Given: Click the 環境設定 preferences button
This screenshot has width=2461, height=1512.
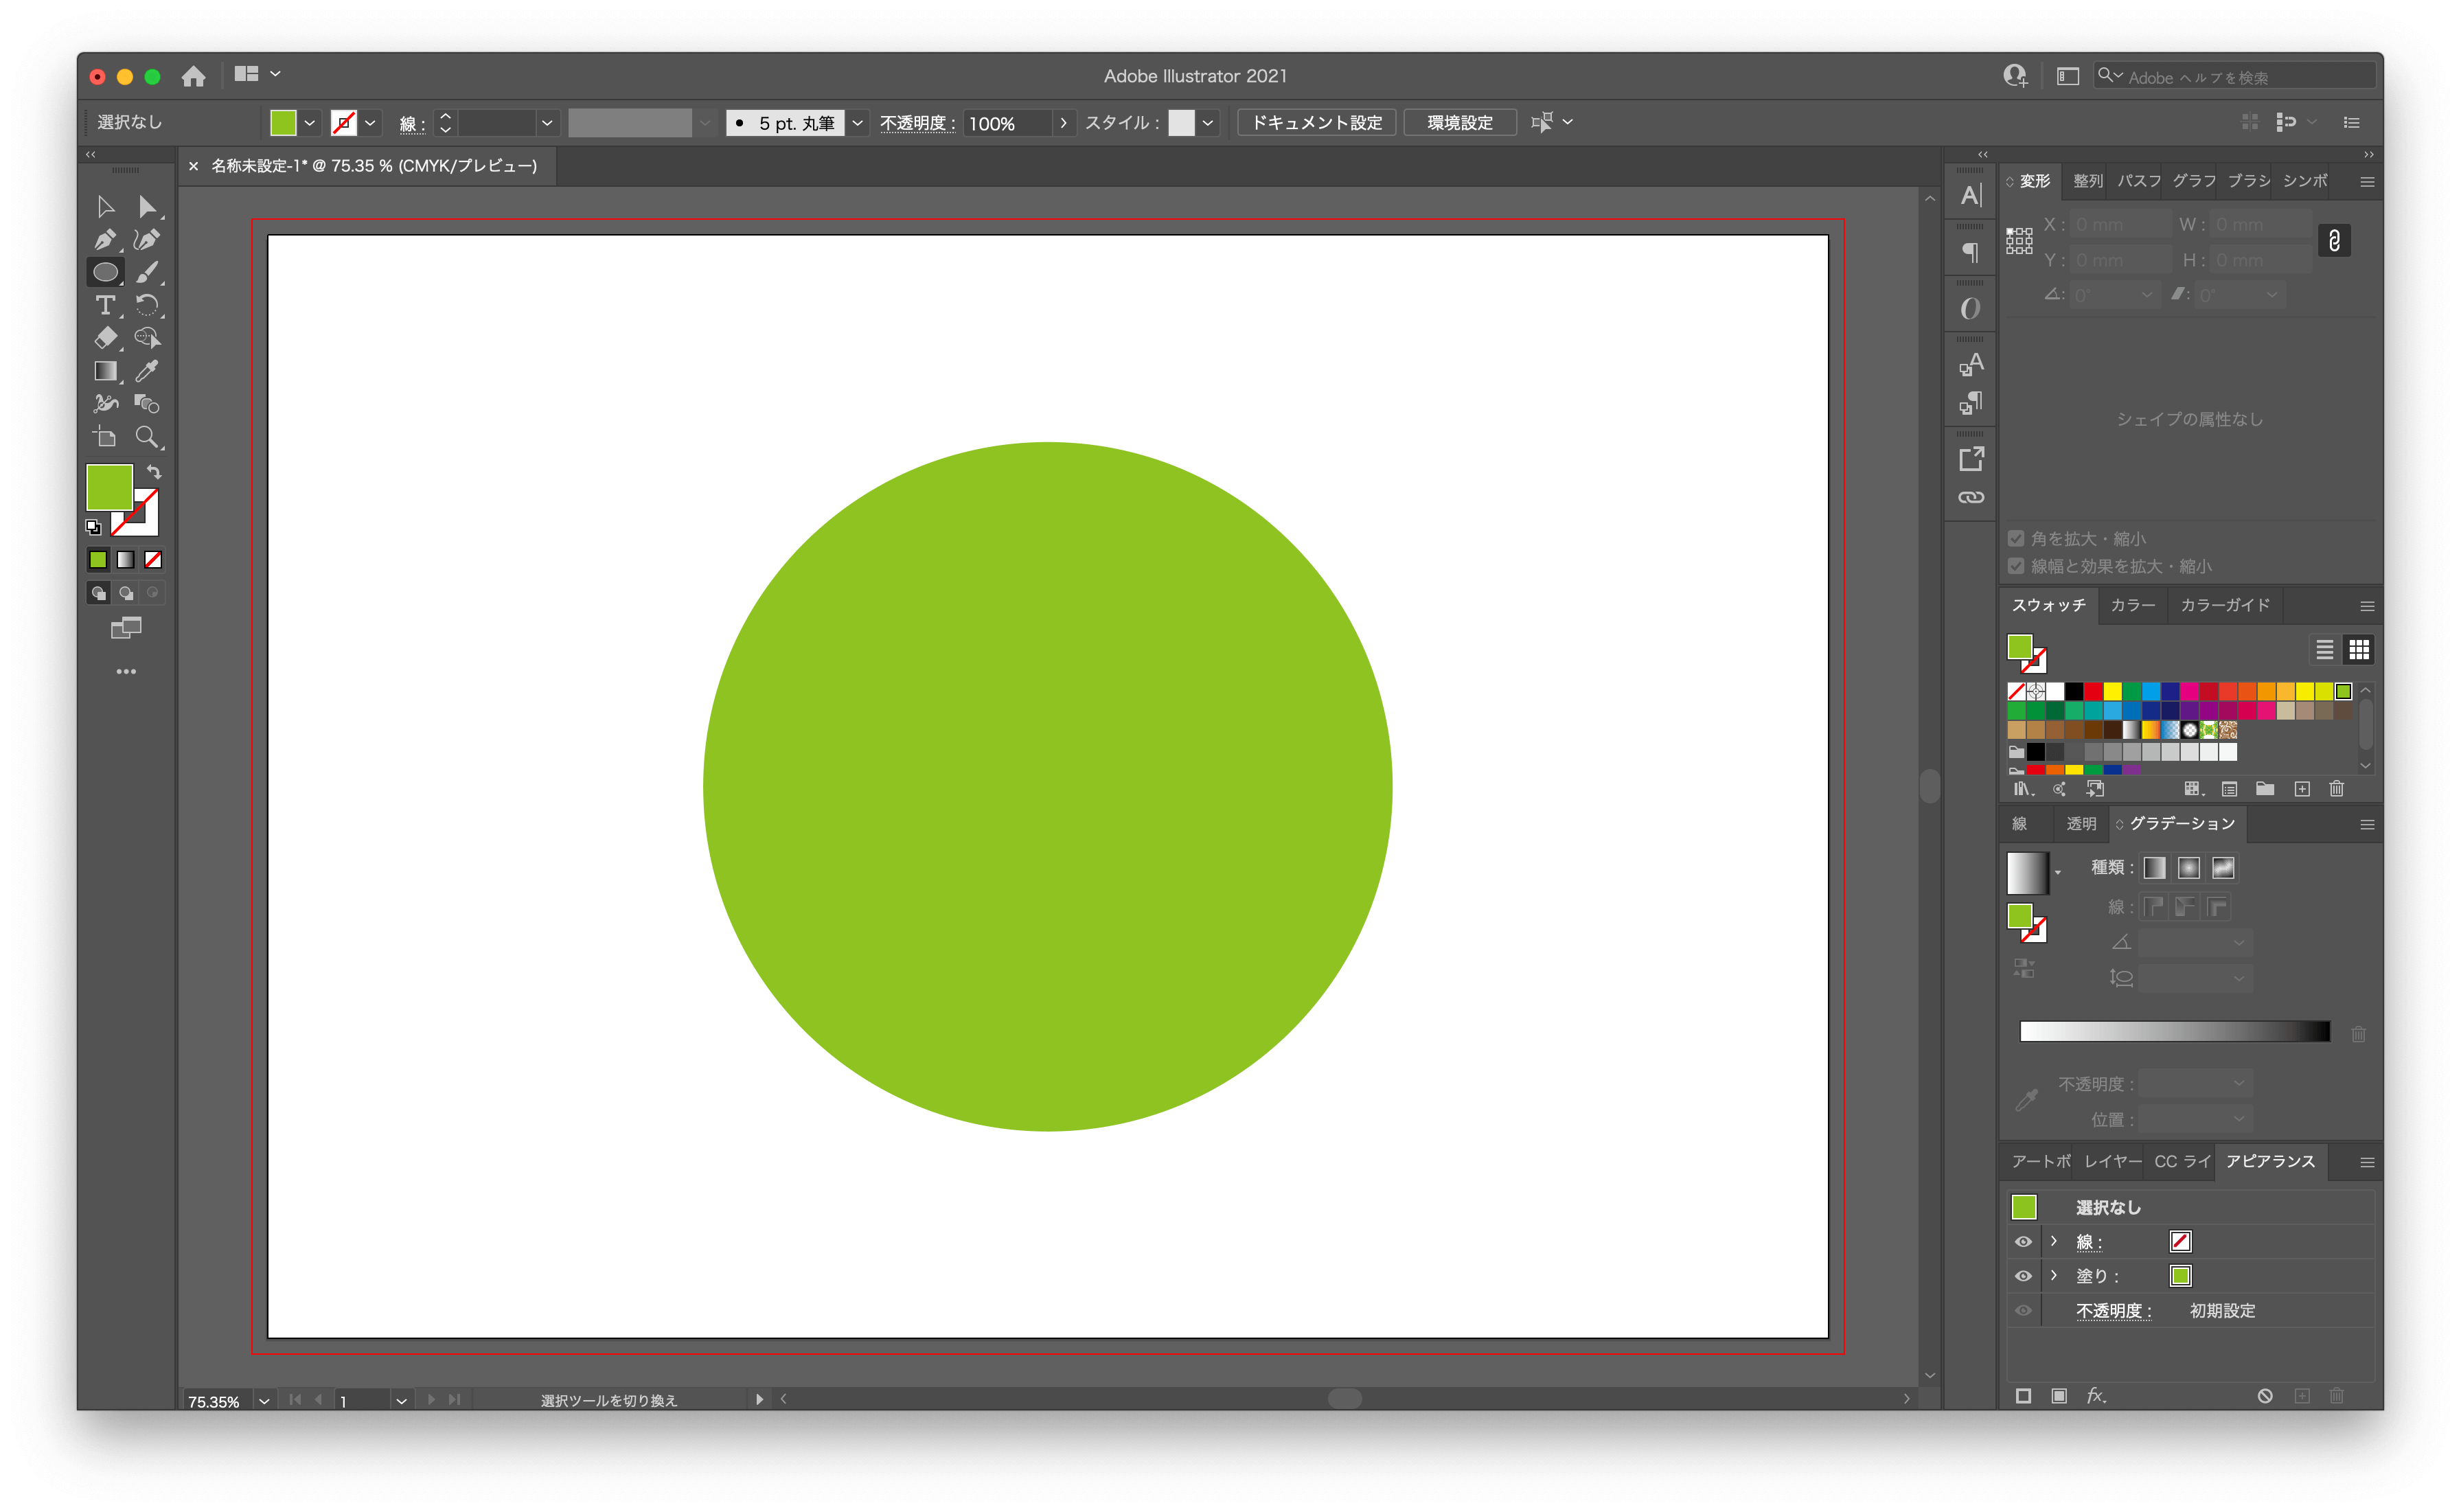Looking at the screenshot, I should (1459, 123).
